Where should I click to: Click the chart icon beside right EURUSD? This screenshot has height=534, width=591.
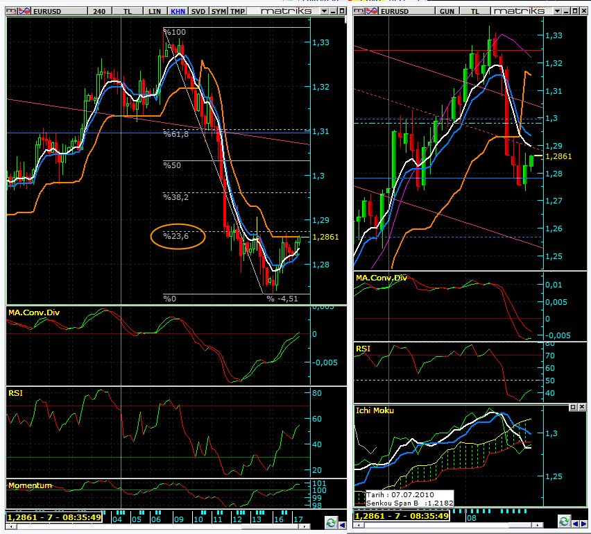372,12
